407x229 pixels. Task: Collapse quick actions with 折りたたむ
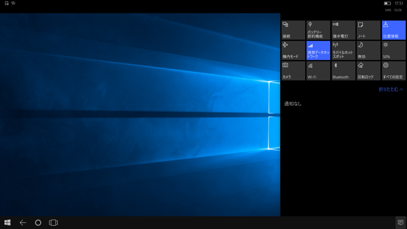tap(391, 89)
